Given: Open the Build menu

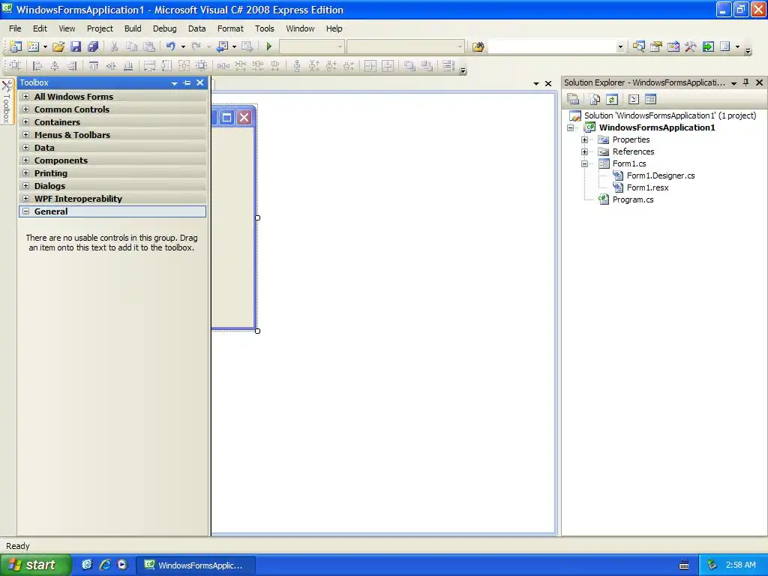Looking at the screenshot, I should (133, 28).
